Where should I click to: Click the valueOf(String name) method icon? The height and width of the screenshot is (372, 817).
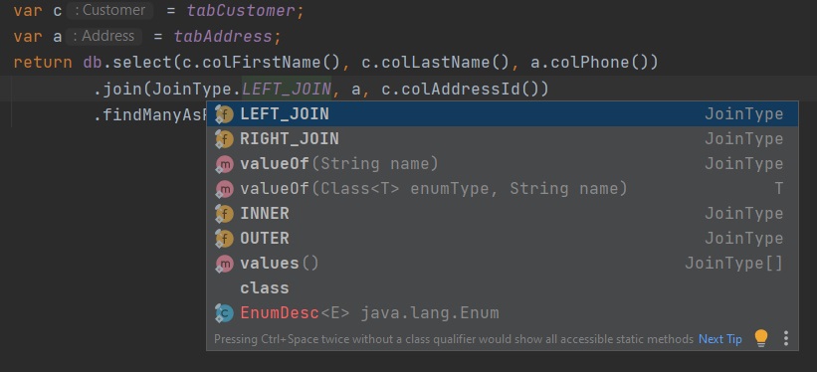[x=224, y=164]
